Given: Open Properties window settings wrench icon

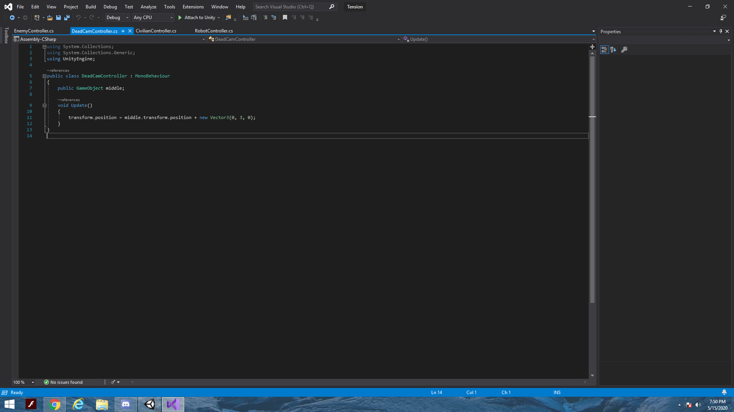Looking at the screenshot, I should click(x=625, y=50).
